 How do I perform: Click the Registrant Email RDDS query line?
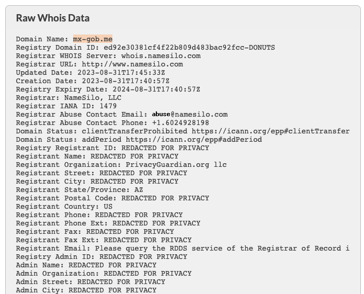tap(183, 248)
